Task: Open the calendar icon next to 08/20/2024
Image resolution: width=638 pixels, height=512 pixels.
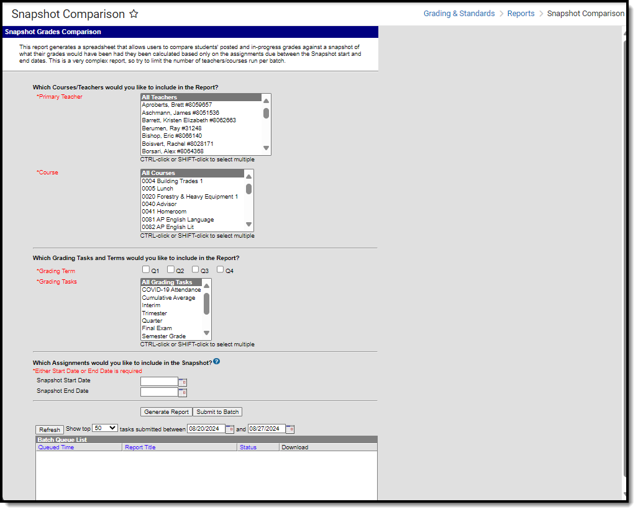Action: click(230, 429)
